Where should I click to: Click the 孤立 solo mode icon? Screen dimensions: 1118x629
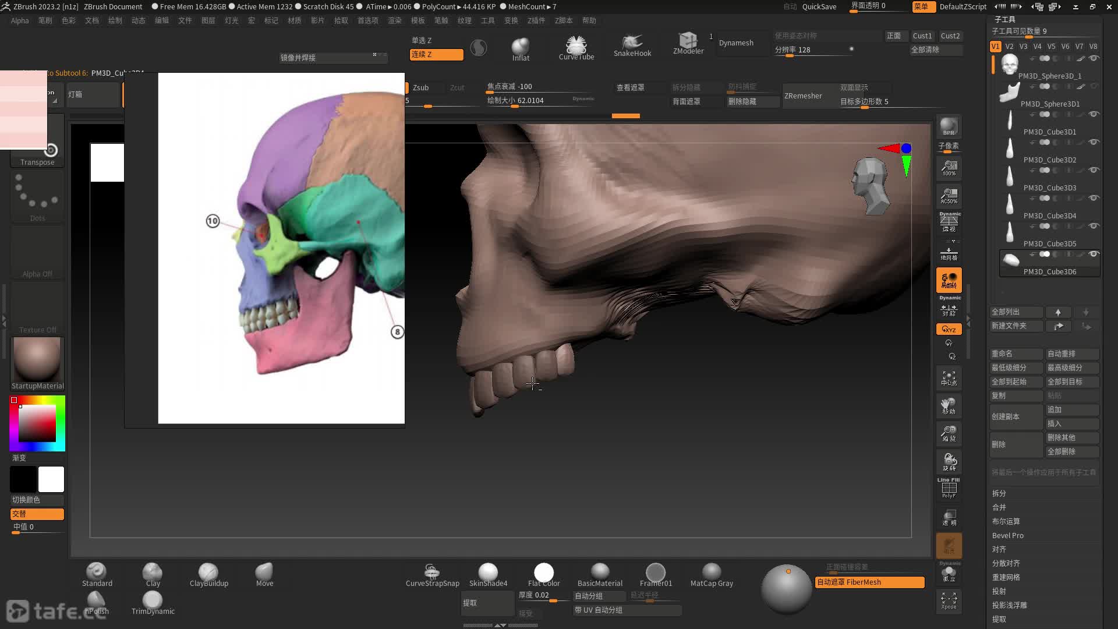click(x=949, y=573)
